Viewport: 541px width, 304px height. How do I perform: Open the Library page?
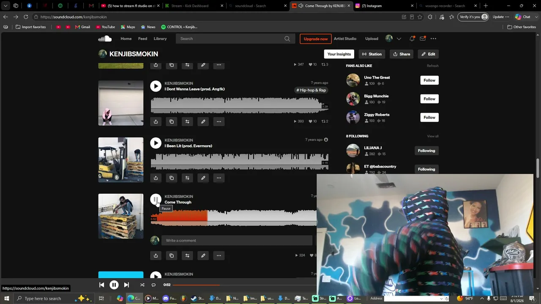click(160, 39)
